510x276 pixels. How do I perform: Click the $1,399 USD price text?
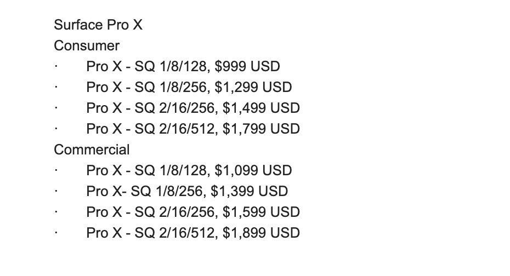tap(250, 191)
